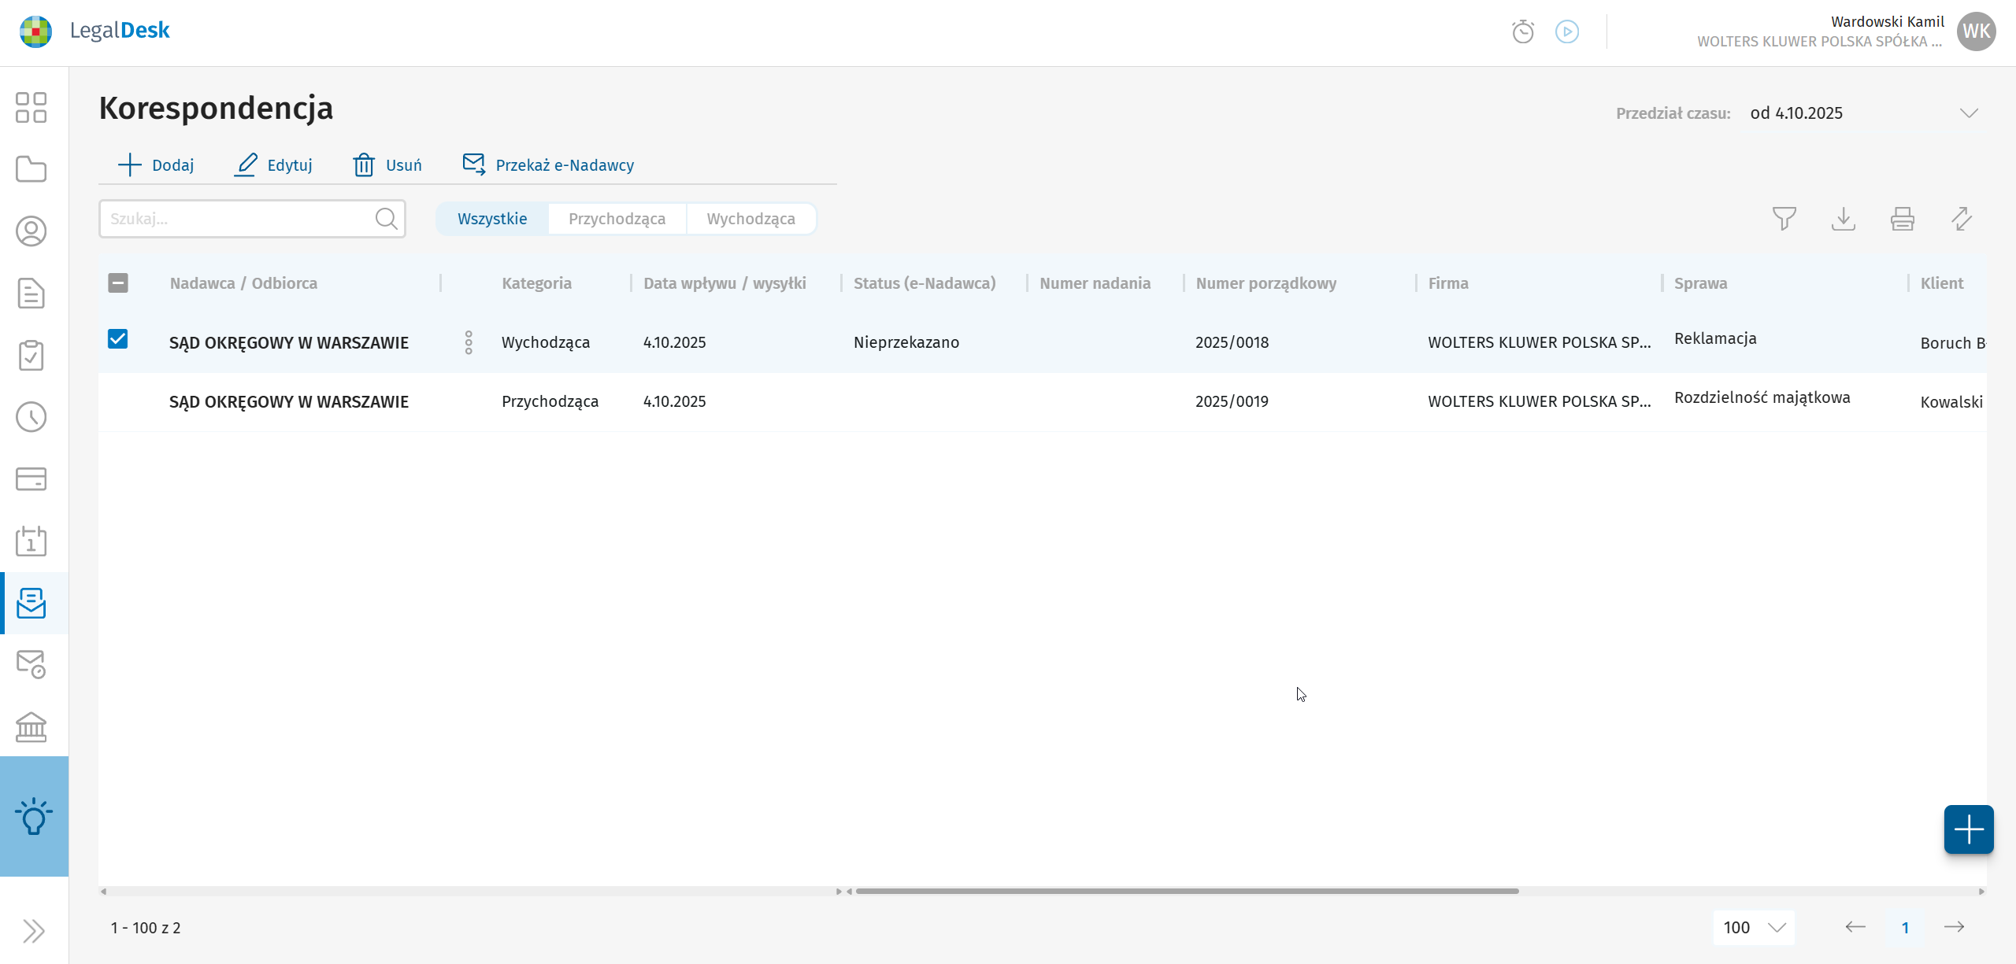Switch to the Przychodząca tab
2016x964 pixels.
pyautogui.click(x=617, y=219)
